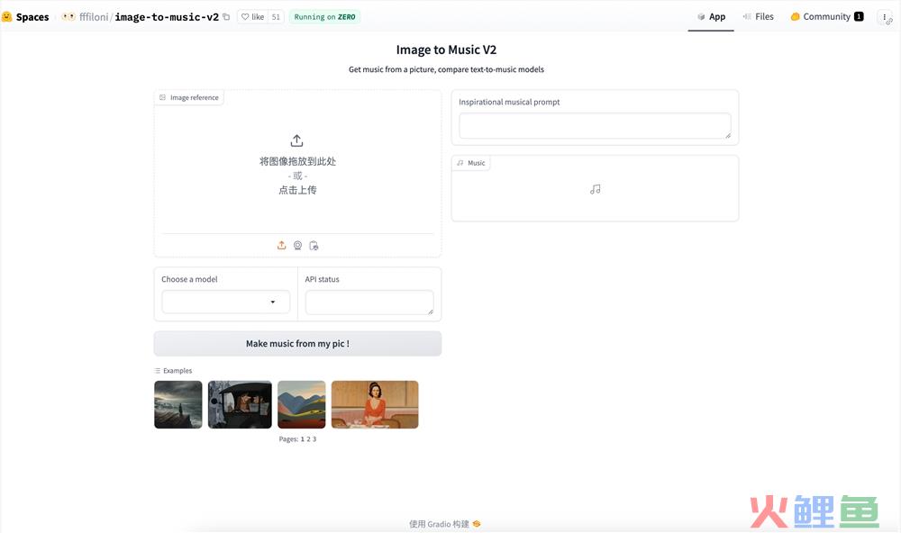
Task: Click the Running on ZERO status badge
Action: 324,16
